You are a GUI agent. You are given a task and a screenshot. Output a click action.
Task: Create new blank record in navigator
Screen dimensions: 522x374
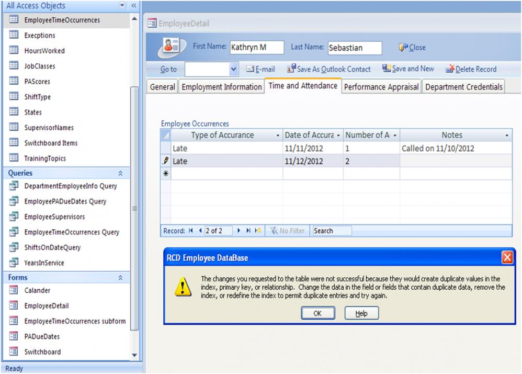click(258, 231)
